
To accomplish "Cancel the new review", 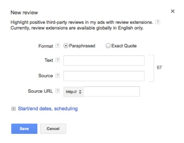I will click(x=53, y=129).
